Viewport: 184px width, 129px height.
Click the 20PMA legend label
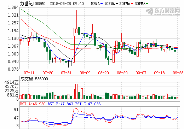pos(125,4)
